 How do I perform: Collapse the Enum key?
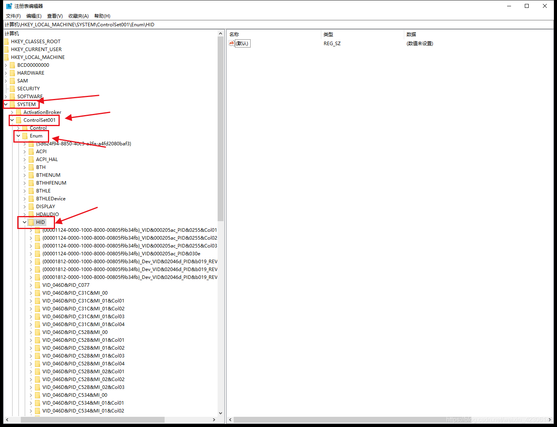18,136
